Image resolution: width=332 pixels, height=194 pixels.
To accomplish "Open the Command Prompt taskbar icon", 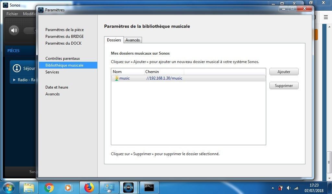I will pos(149,188).
